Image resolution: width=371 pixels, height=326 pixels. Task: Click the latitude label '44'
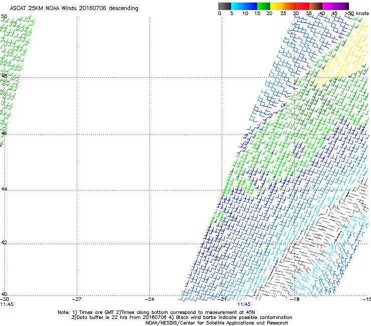(4, 189)
